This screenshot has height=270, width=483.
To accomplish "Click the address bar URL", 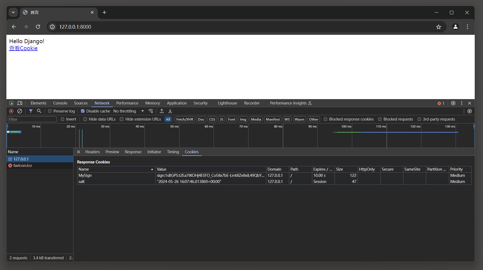I will point(75,27).
